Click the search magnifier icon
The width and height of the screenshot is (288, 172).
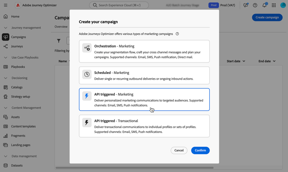tap(95, 5)
